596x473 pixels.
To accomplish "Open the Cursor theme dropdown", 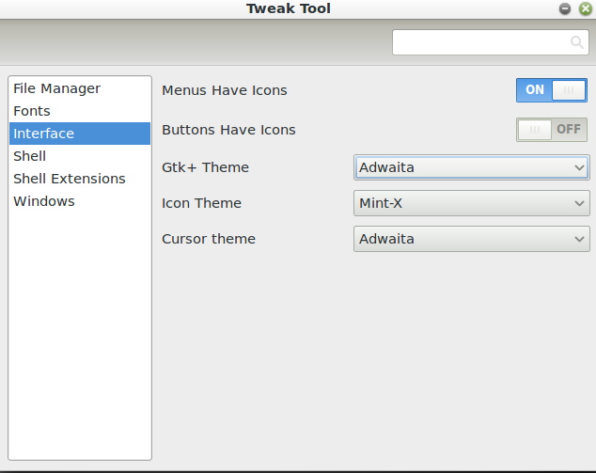I will 472,239.
